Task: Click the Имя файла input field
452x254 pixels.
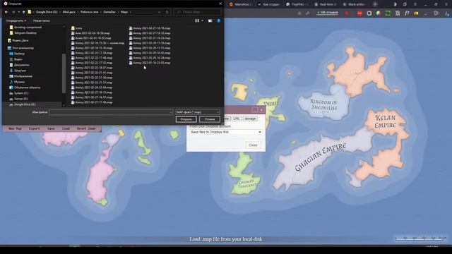Action: pyautogui.click(x=111, y=112)
